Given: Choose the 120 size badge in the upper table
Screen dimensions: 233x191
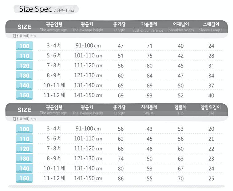Looking at the screenshot, I should click(24, 66).
